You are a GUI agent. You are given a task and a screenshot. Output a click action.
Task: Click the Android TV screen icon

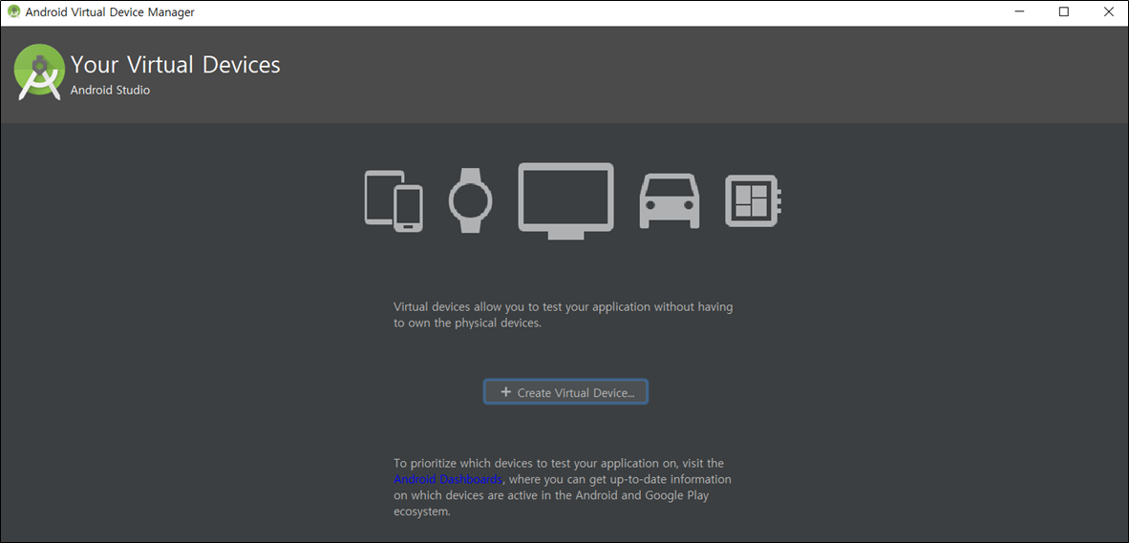(566, 200)
